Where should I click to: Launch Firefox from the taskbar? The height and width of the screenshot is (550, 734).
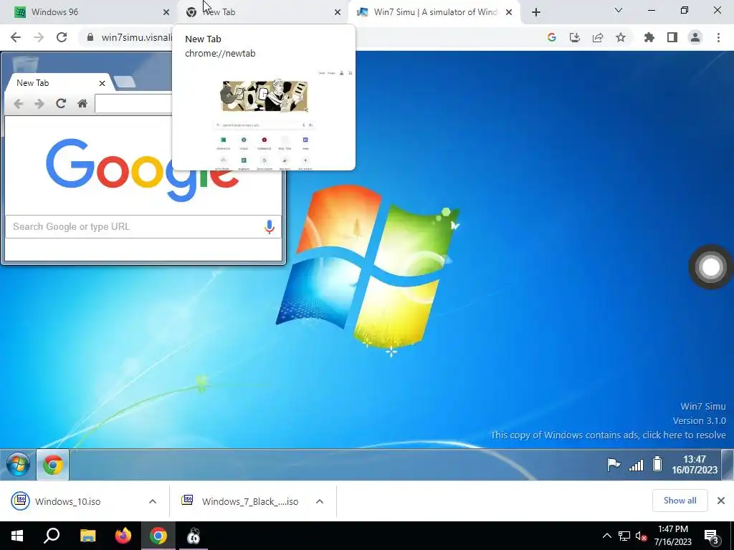(x=123, y=536)
